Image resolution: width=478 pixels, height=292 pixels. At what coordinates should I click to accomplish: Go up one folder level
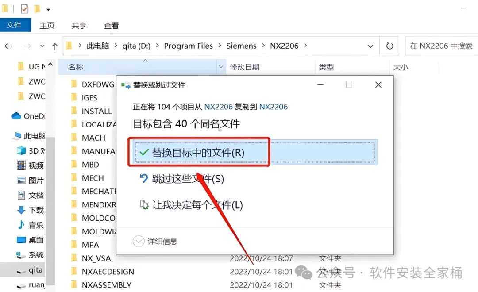(x=55, y=46)
